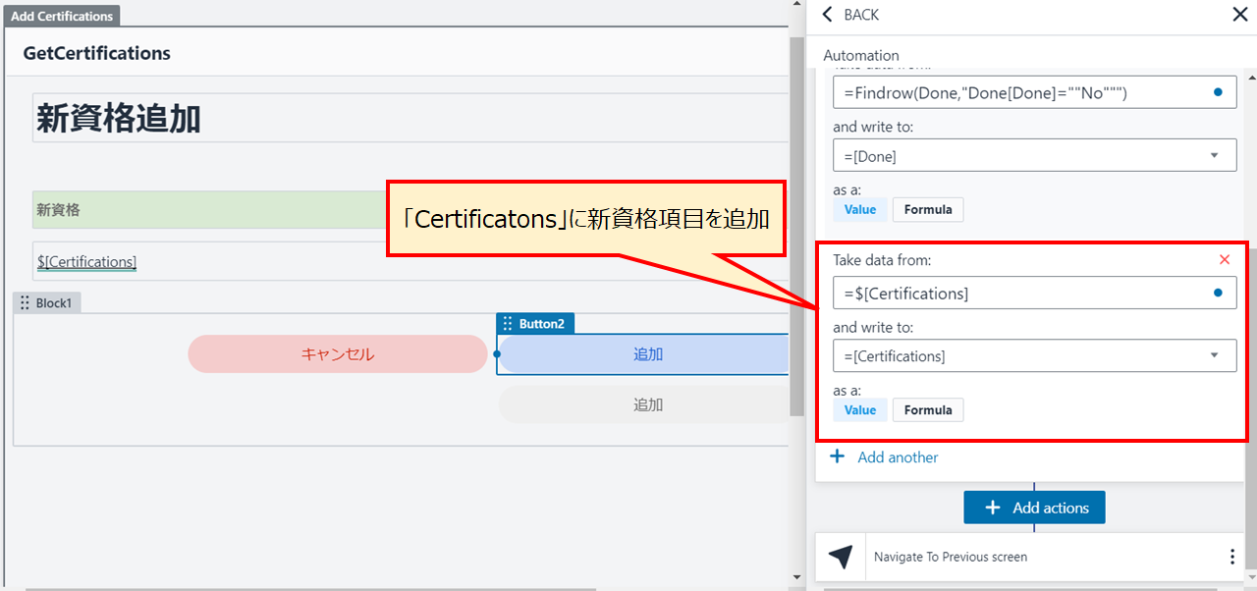Viewport: 1257px width, 591px height.
Task: Click the blue dot in the =$[Certifications] field
Action: (1218, 293)
